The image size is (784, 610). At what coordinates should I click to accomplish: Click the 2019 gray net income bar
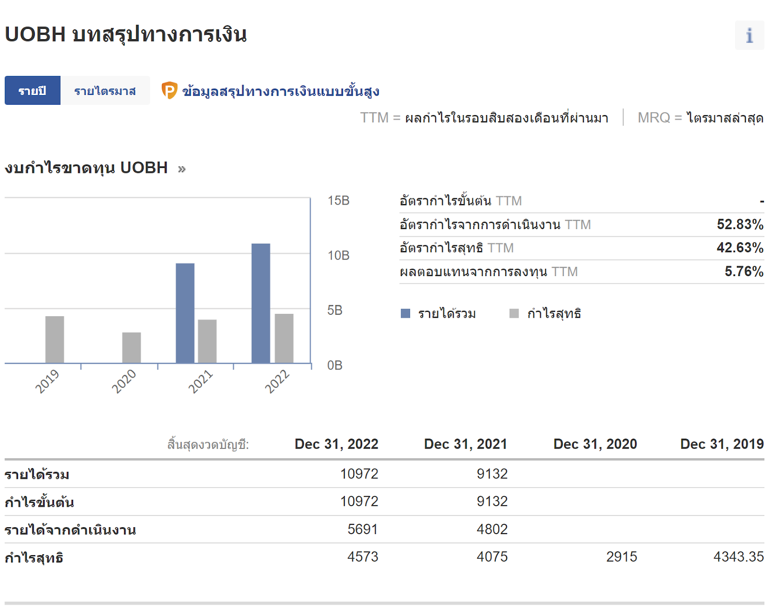(54, 339)
